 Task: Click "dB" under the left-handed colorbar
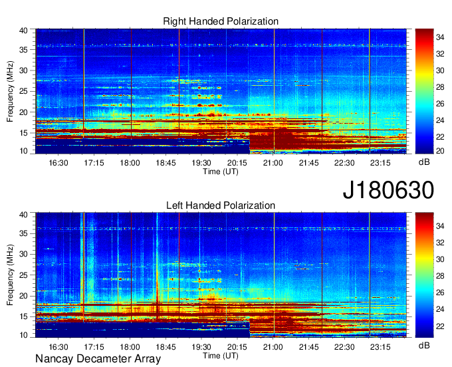[424, 345]
